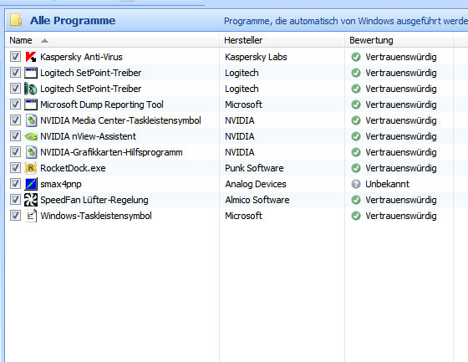Toggle checkbox of first Logitech SetPoint-Treiber entry

pyautogui.click(x=15, y=72)
